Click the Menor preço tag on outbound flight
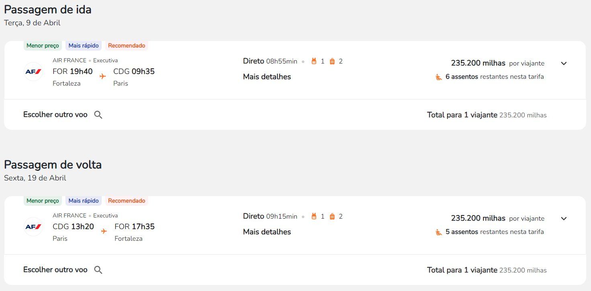This screenshot has width=591, height=291. click(x=43, y=45)
